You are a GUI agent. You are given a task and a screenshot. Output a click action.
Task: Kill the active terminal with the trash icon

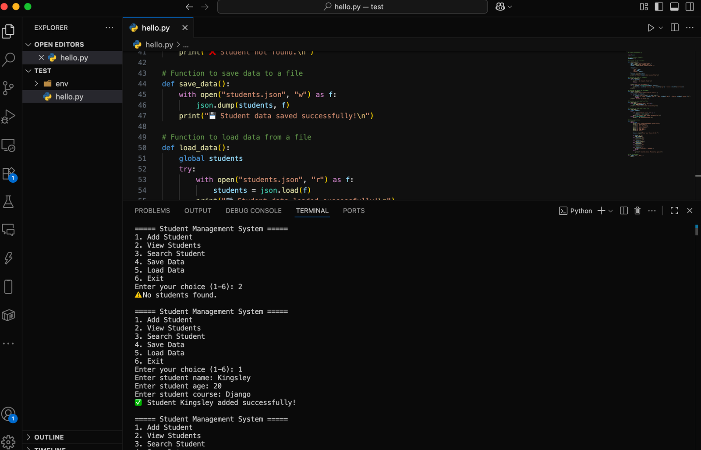click(x=637, y=211)
